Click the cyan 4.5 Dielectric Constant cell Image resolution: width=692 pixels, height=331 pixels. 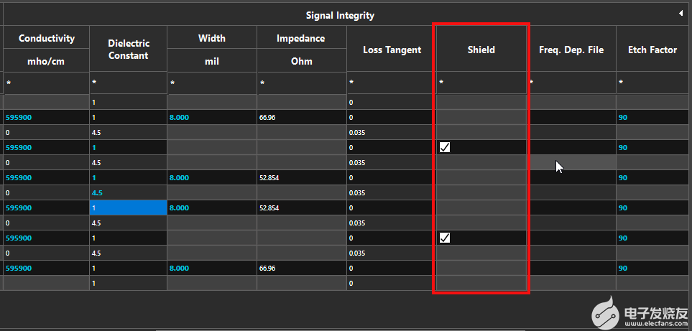coord(129,192)
